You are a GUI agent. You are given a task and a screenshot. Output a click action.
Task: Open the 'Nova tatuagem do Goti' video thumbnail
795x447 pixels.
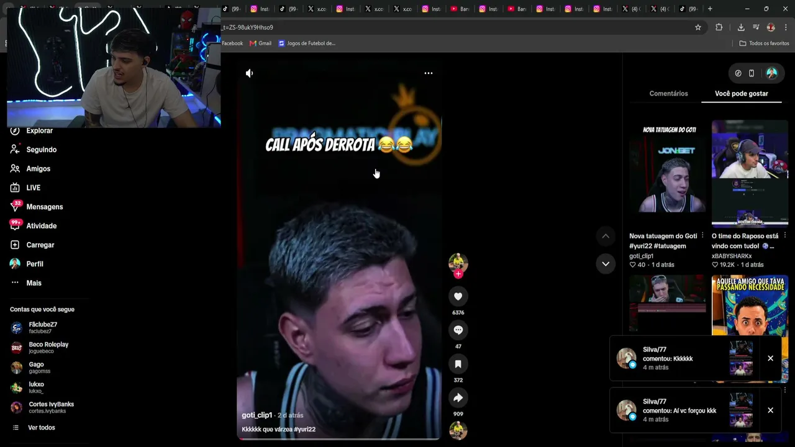(x=668, y=174)
